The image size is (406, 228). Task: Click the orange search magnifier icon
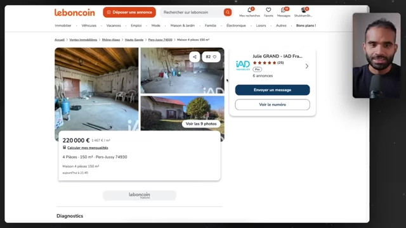point(228,12)
